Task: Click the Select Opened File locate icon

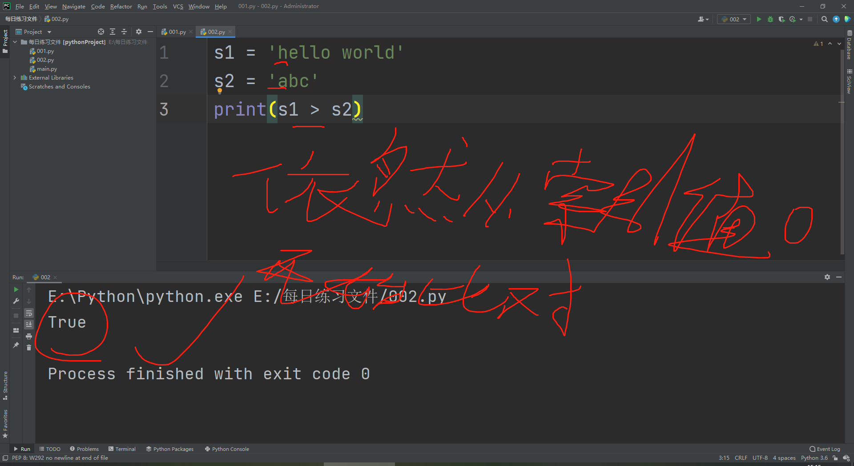Action: pyautogui.click(x=101, y=32)
